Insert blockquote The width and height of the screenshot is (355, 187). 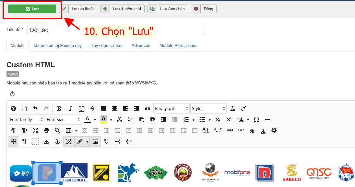click(x=148, y=109)
